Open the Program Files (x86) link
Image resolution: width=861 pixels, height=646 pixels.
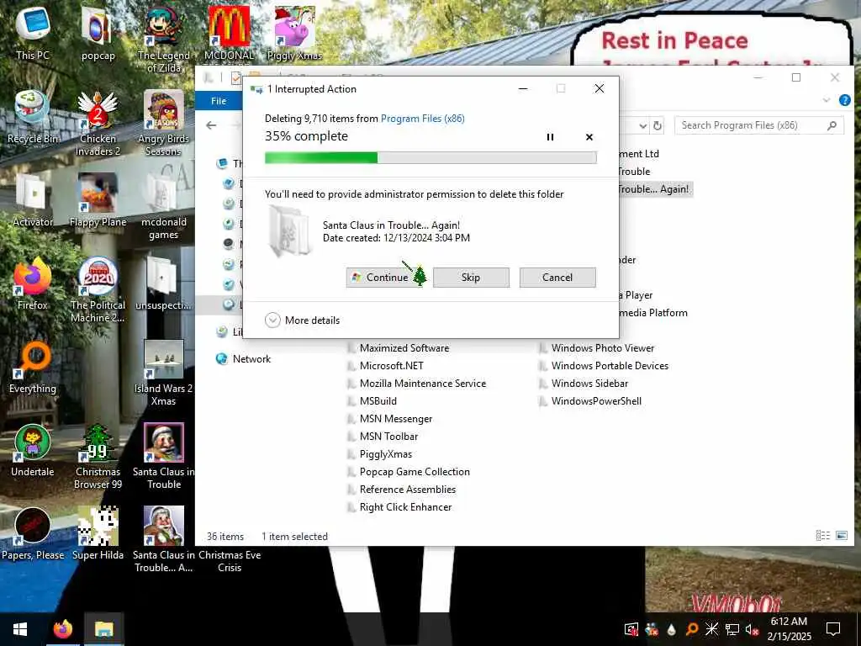[422, 118]
